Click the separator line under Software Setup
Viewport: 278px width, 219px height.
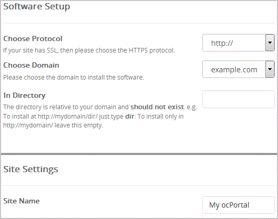tap(139, 23)
